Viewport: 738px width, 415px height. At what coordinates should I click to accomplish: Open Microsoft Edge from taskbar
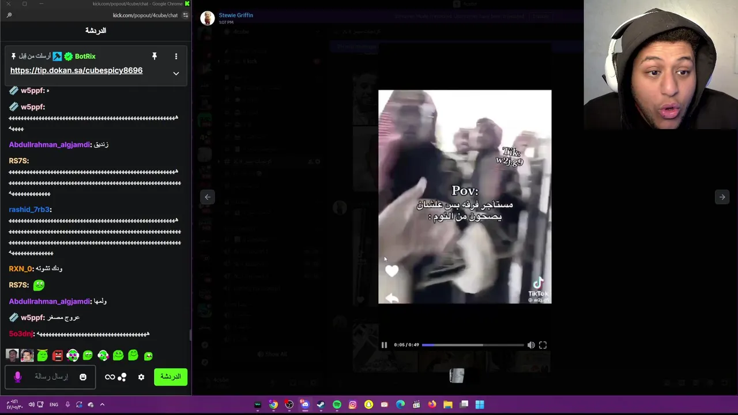400,405
